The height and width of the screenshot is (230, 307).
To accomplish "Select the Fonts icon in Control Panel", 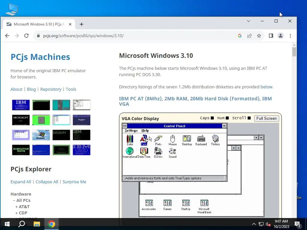I will click(144, 140).
